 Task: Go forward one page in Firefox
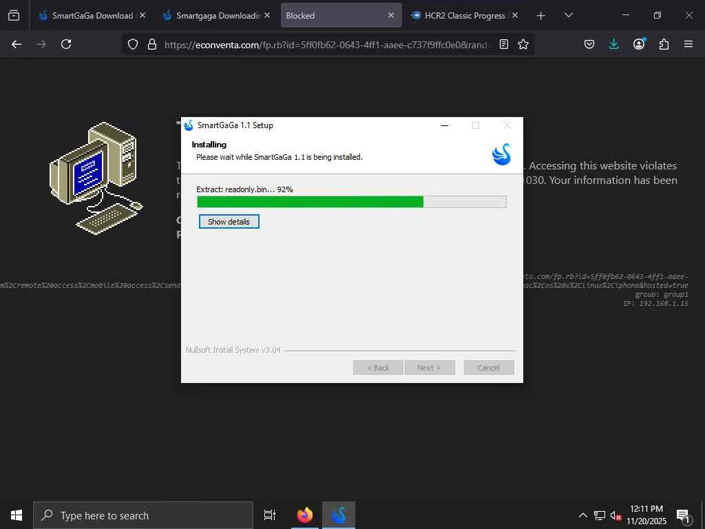[x=41, y=44]
